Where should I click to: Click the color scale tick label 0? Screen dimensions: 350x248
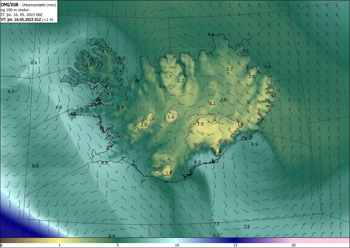coord(1,245)
